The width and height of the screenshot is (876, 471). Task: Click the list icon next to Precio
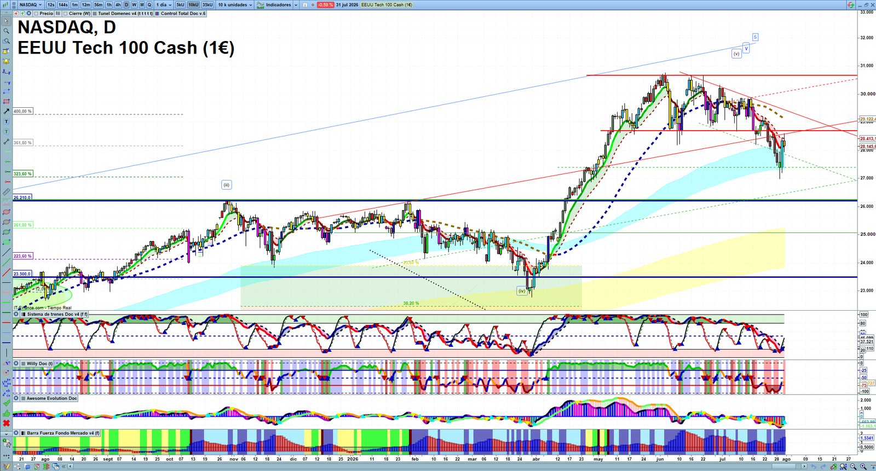pos(58,14)
